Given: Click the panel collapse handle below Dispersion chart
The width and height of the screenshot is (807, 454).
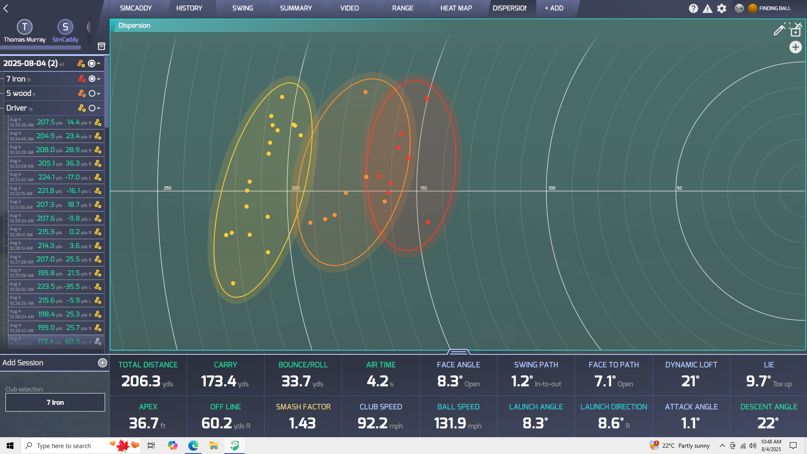Looking at the screenshot, I should click(458, 351).
